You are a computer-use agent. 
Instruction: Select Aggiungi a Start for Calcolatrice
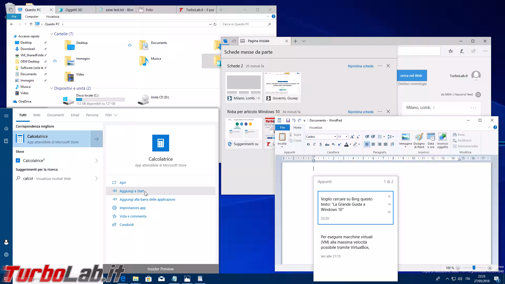(132, 191)
